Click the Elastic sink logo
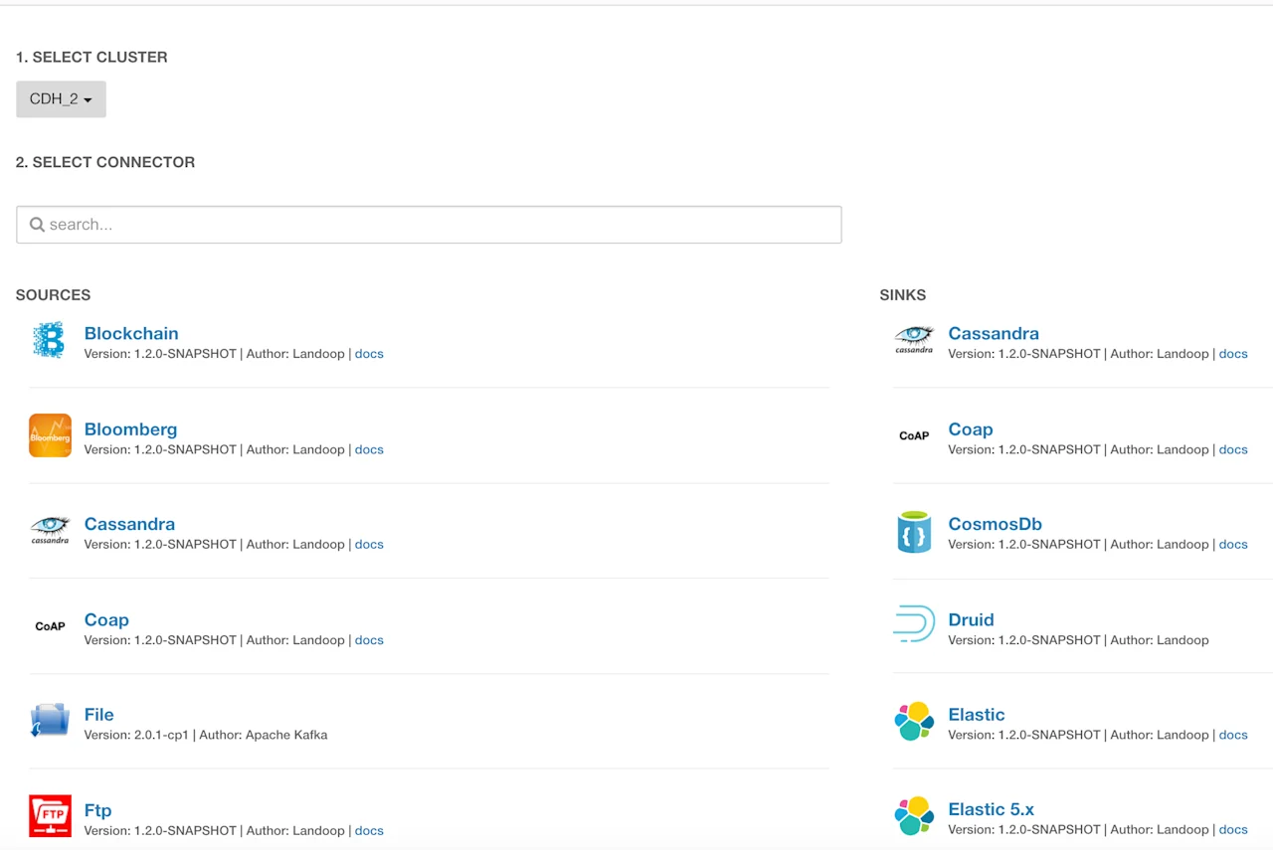This screenshot has width=1273, height=850. 914,721
